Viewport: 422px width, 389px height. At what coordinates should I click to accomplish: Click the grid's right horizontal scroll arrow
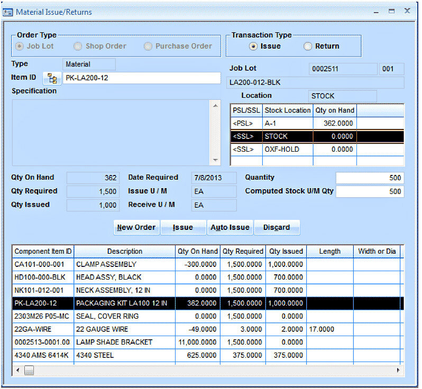(398, 370)
